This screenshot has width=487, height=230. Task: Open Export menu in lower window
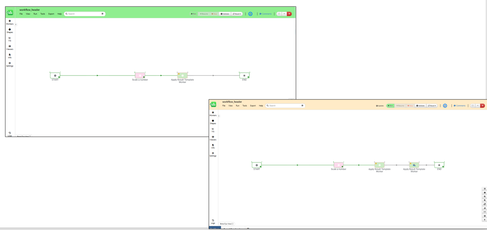(253, 106)
